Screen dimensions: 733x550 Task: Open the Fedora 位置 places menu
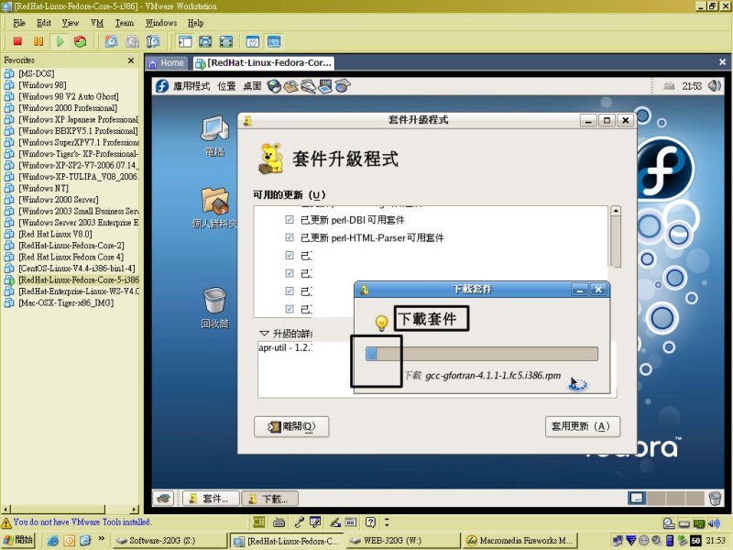226,86
